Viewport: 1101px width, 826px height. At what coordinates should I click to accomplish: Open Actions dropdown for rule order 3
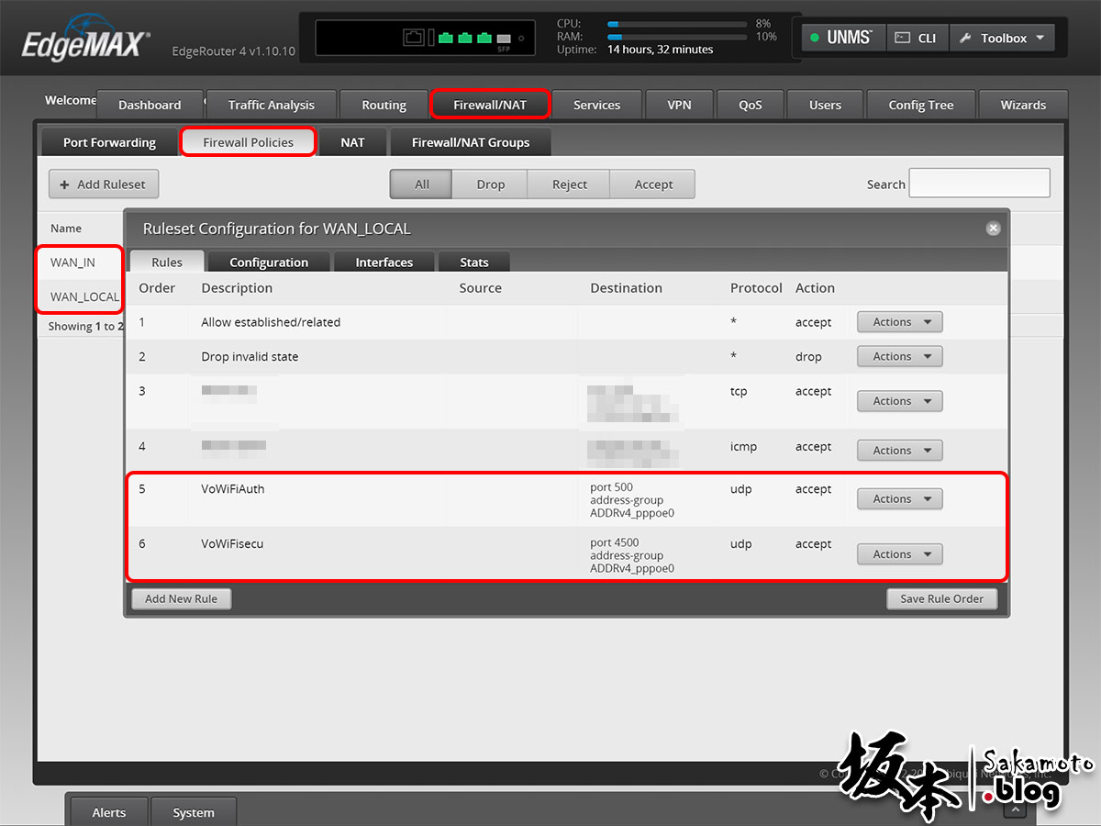(x=899, y=401)
